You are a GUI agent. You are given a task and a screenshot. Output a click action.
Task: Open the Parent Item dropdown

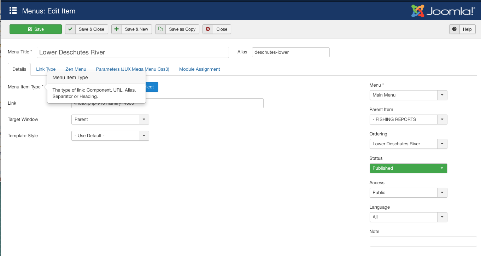click(409, 120)
